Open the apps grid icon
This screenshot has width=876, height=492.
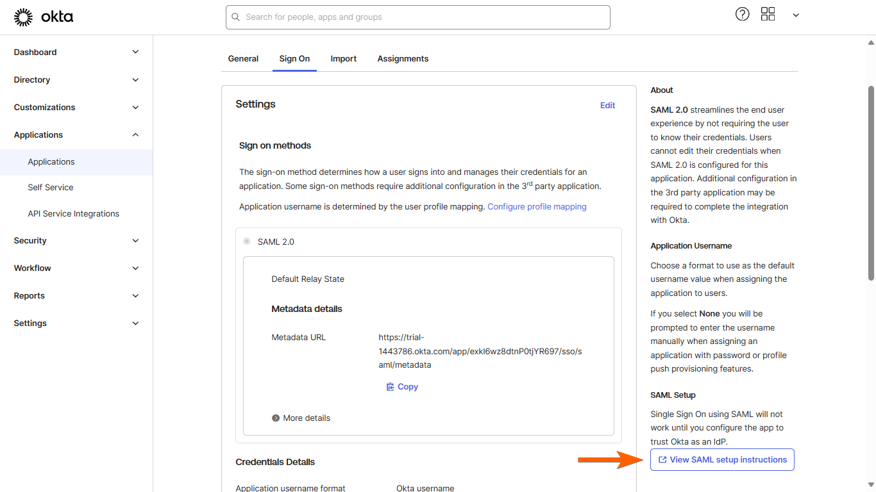[768, 14]
